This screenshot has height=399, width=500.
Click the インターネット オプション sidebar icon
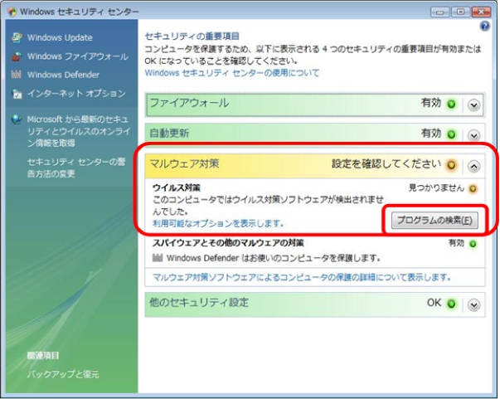(x=18, y=95)
